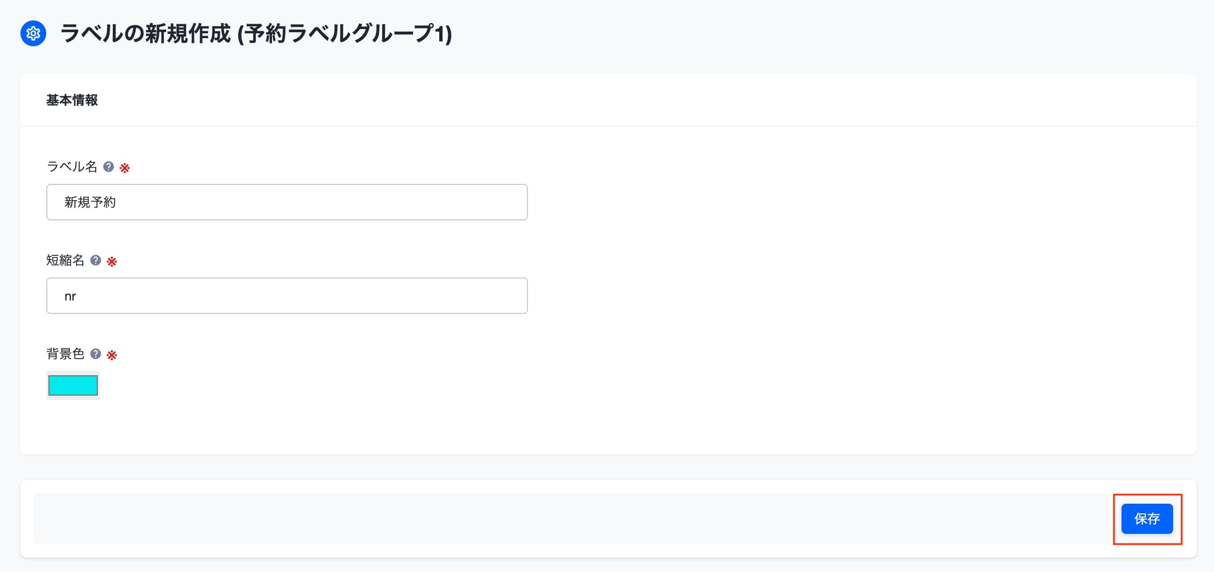Focus the ラベル名 field containing 新規予約
The width and height of the screenshot is (1214, 572).
[x=287, y=202]
